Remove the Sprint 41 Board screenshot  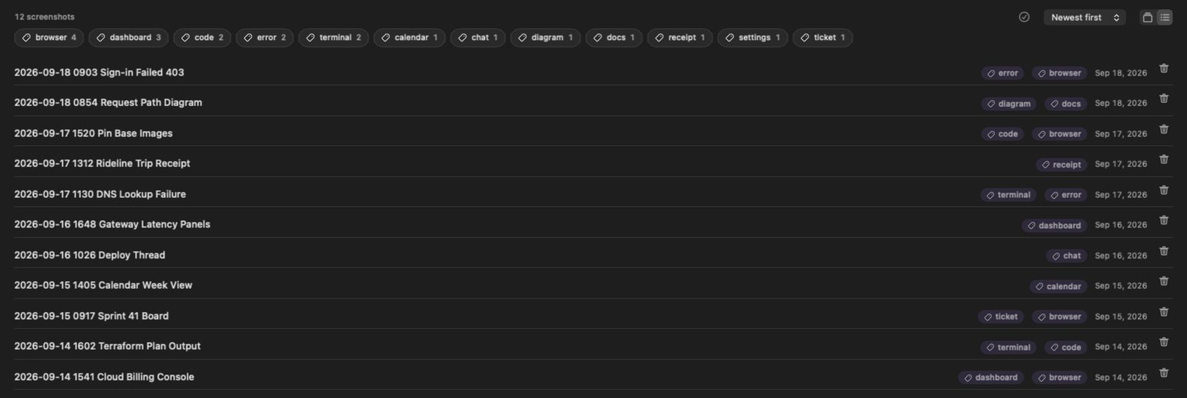1164,311
